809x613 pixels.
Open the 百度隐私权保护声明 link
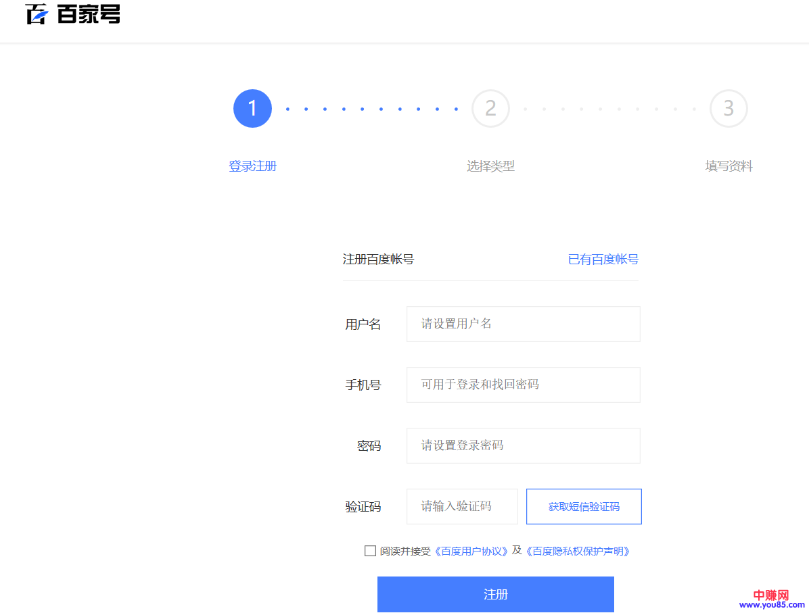[x=578, y=551]
